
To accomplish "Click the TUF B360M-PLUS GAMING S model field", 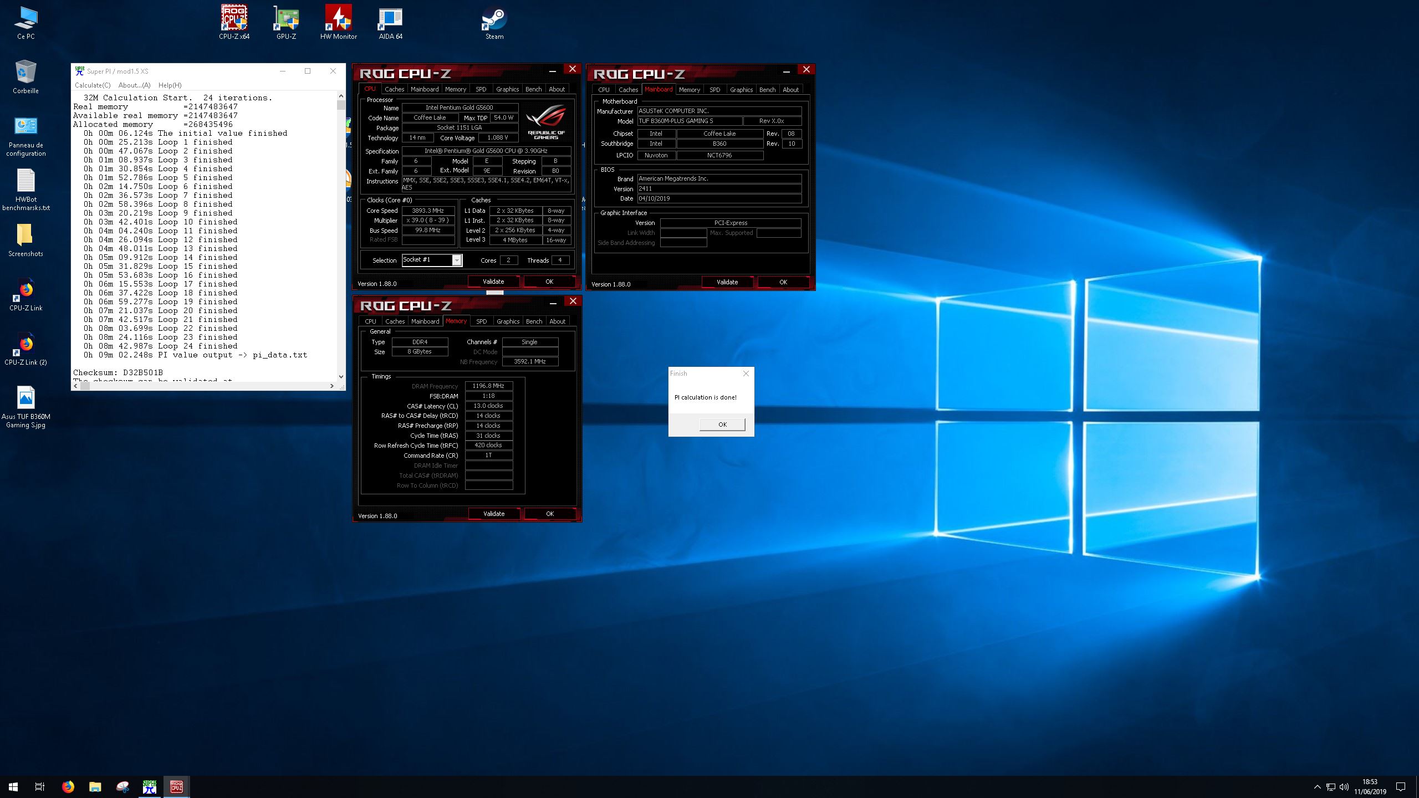I will point(690,121).
